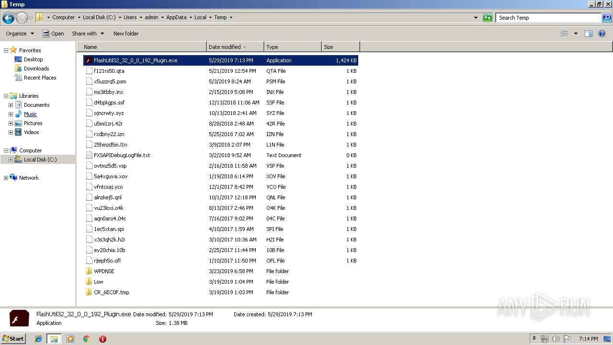Open Explorer help question mark
The image size is (613, 345).
602,34
